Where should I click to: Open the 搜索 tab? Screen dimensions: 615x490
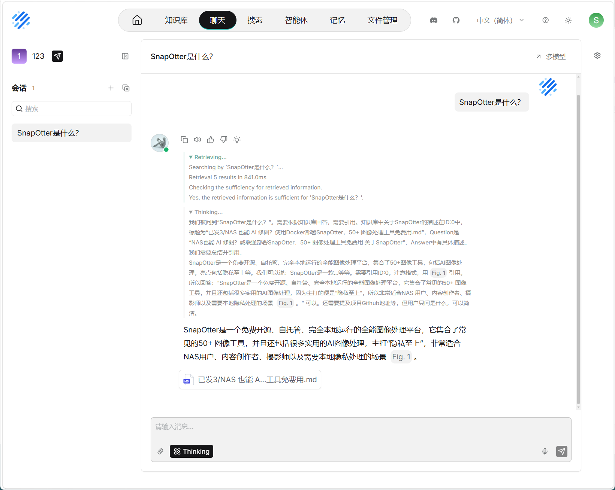pyautogui.click(x=255, y=20)
